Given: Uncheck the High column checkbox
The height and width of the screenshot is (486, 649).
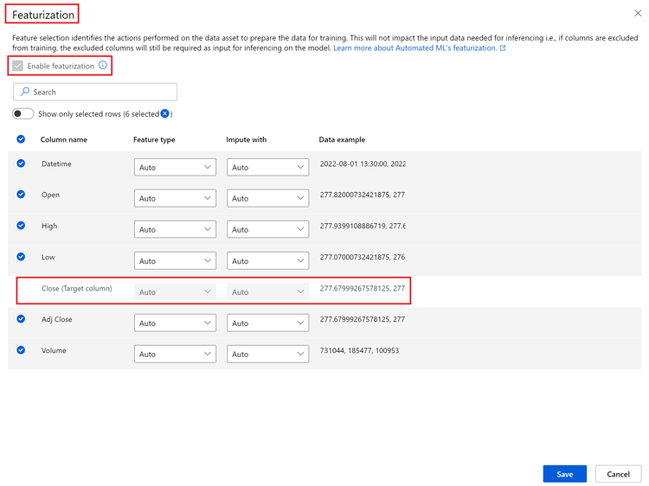Looking at the screenshot, I should click(21, 226).
